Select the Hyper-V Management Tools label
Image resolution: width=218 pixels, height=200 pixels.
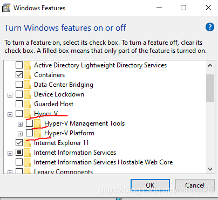(85, 123)
